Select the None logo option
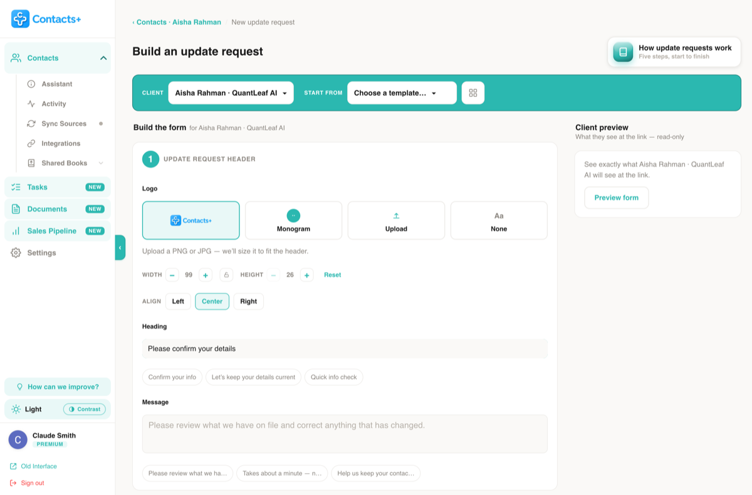This screenshot has height=495, width=752. [x=499, y=220]
